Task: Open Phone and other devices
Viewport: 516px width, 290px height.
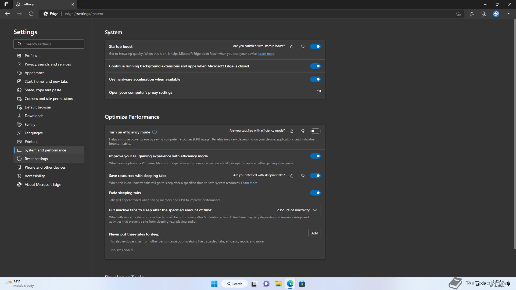Action: pos(49,167)
